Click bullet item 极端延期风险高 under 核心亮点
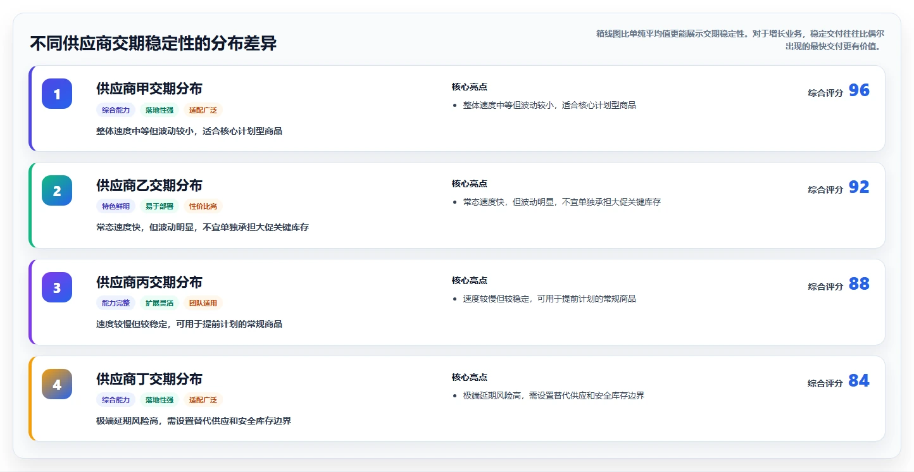This screenshot has width=914, height=472. (554, 396)
